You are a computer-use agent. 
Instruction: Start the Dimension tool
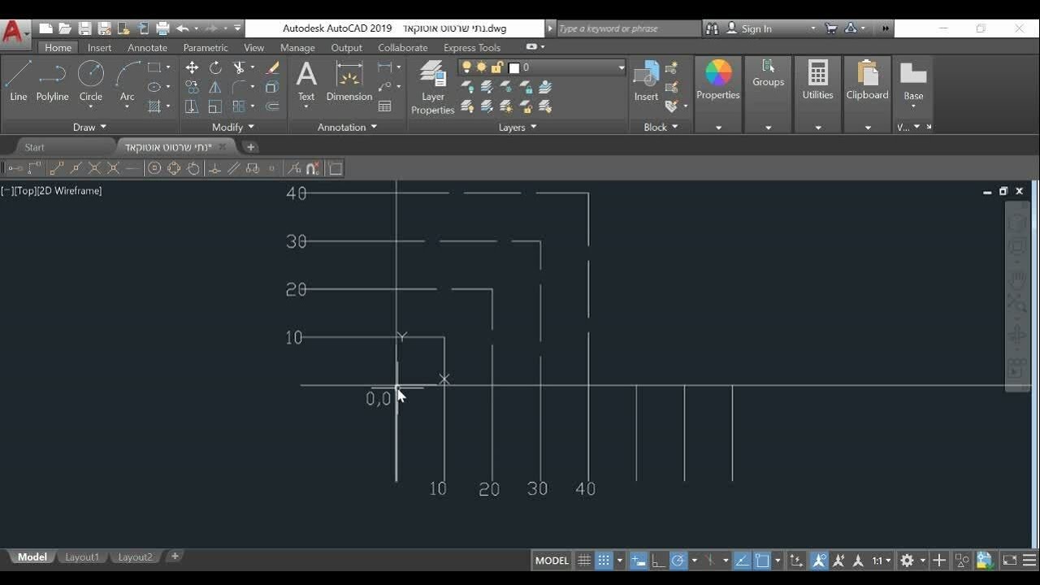(x=349, y=81)
